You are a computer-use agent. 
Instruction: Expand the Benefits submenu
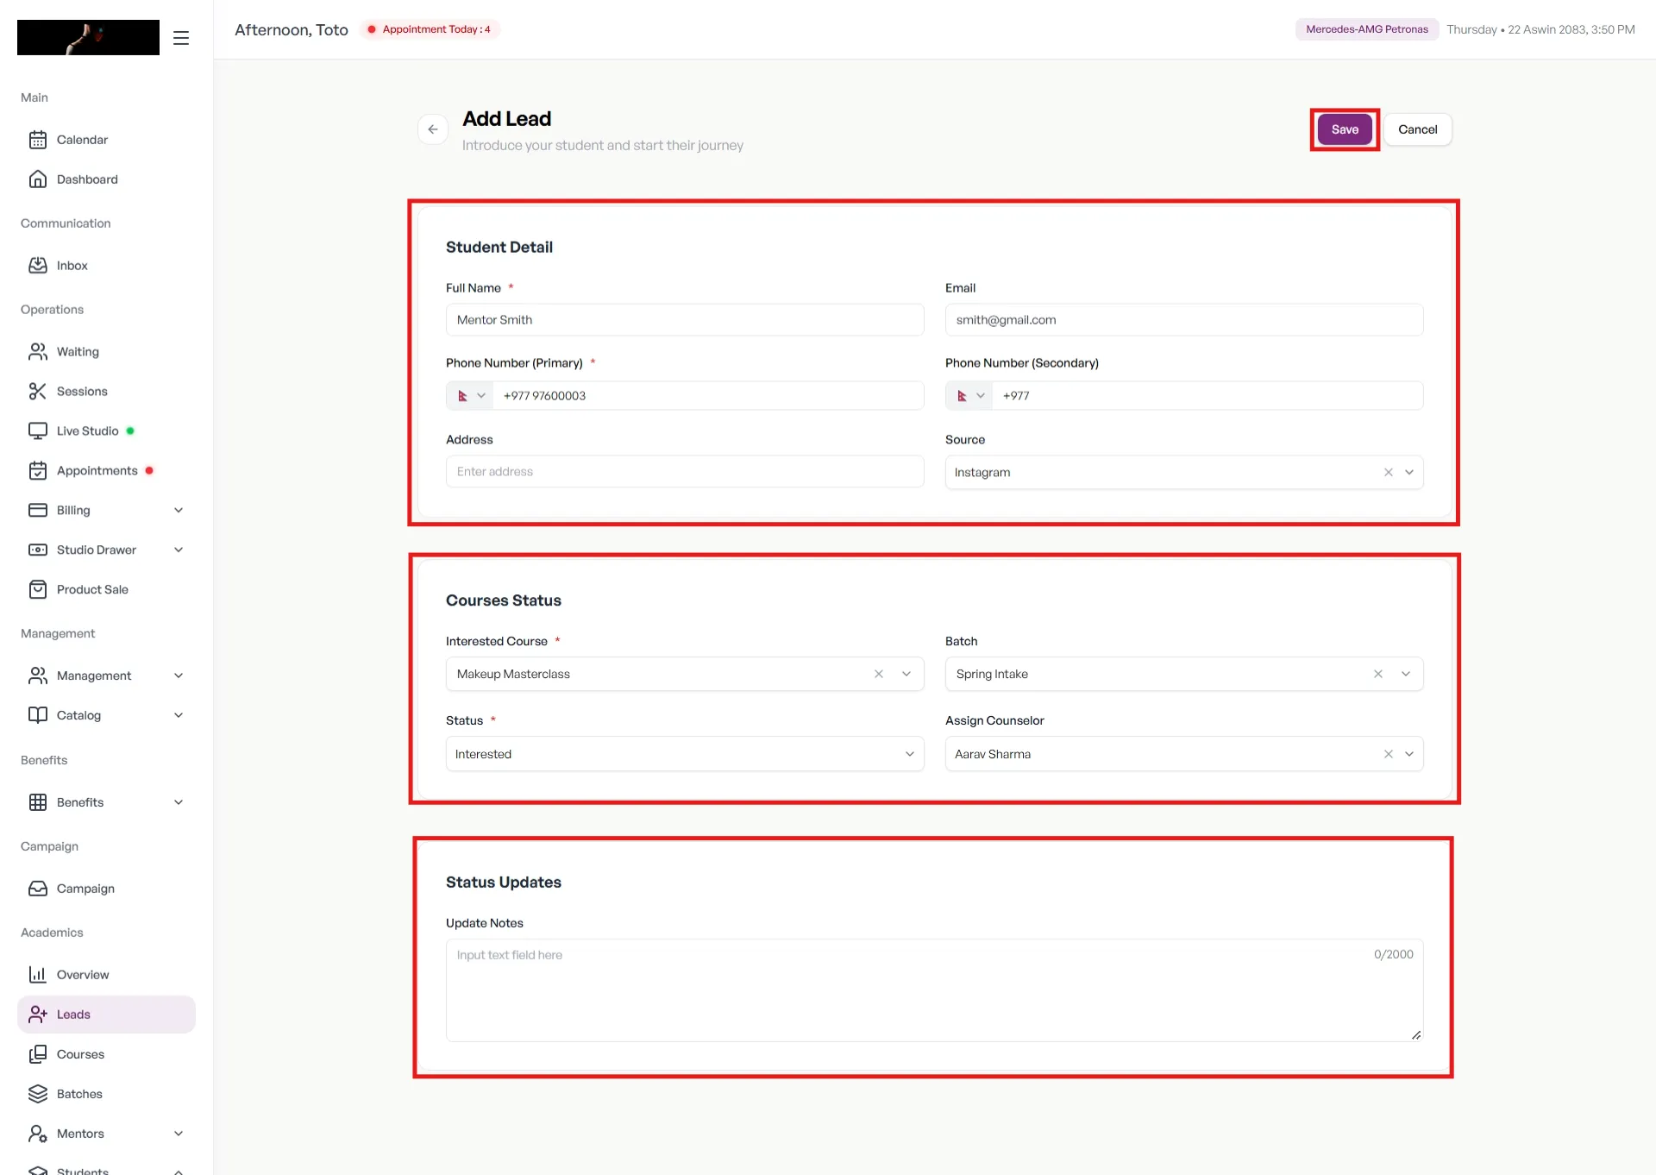[x=179, y=803]
